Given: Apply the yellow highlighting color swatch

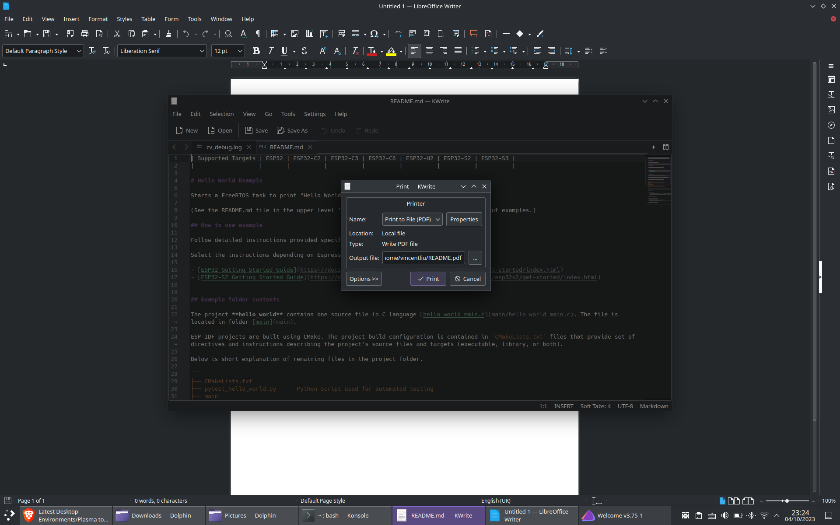Looking at the screenshot, I should pyautogui.click(x=391, y=51).
